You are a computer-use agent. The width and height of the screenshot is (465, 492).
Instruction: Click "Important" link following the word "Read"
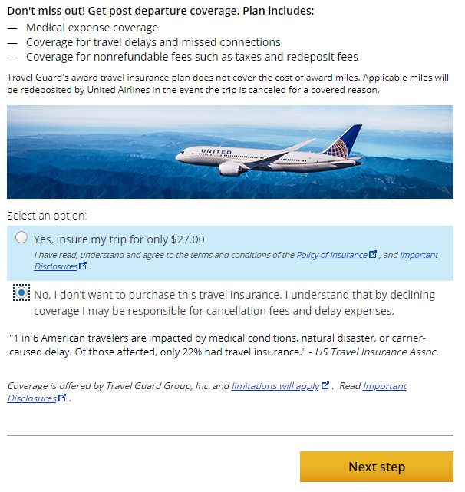click(x=384, y=386)
